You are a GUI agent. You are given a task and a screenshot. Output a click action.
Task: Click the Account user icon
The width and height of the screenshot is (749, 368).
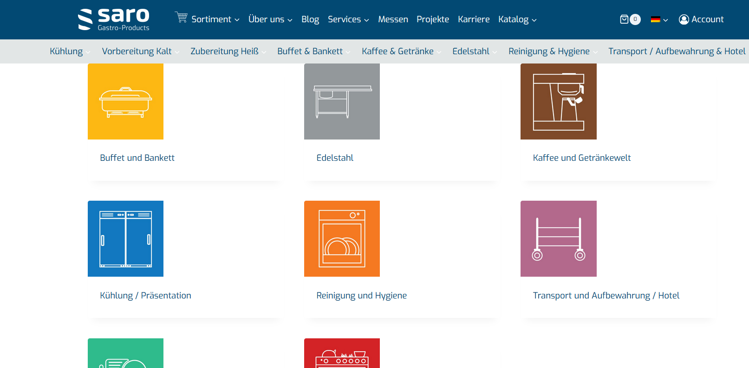coord(684,19)
